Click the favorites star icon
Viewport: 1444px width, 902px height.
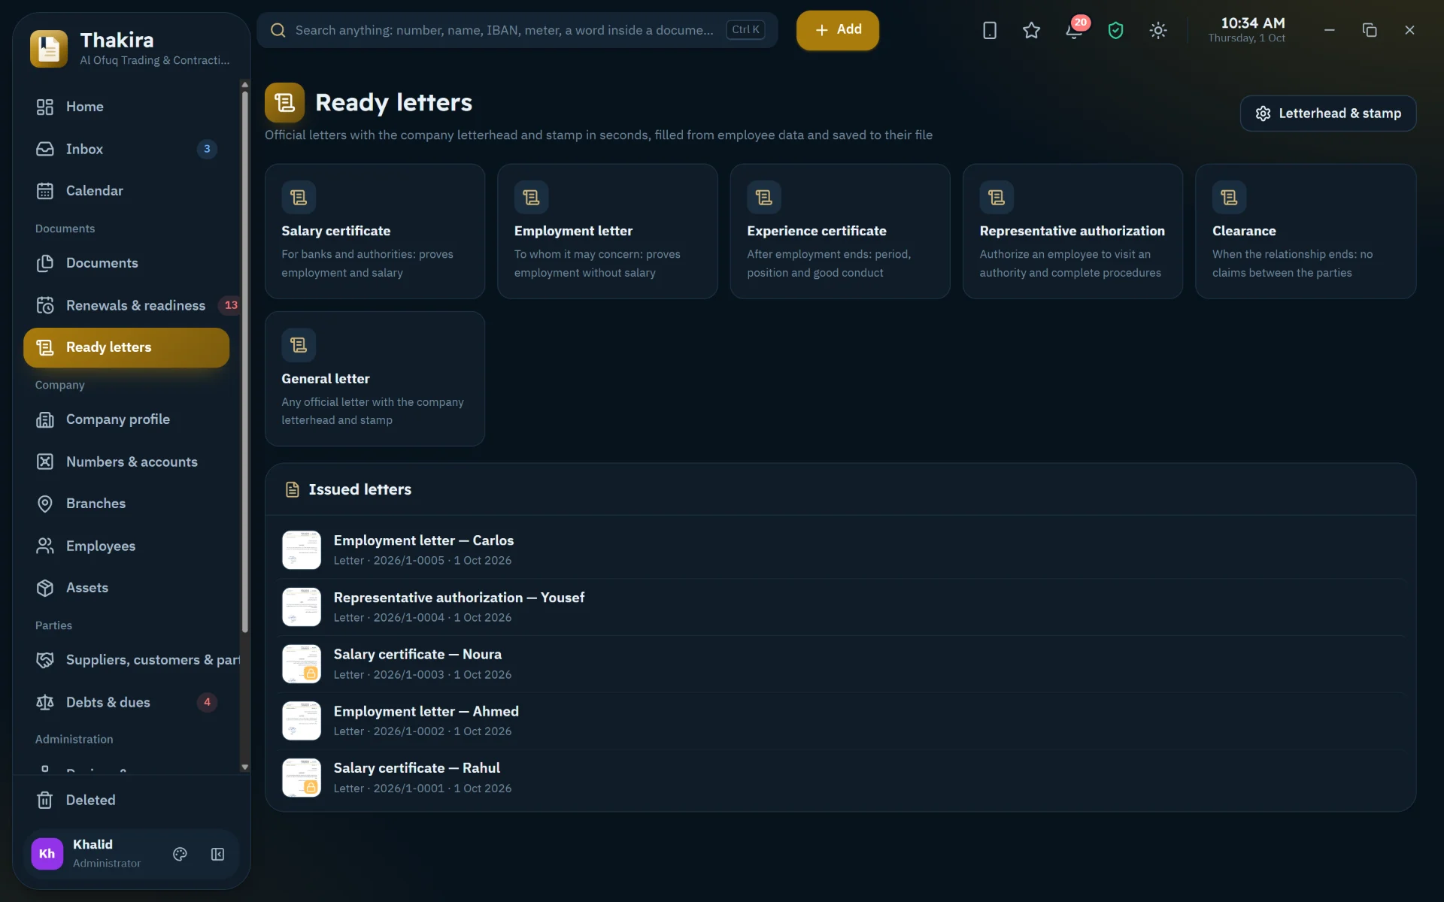[x=1031, y=30]
